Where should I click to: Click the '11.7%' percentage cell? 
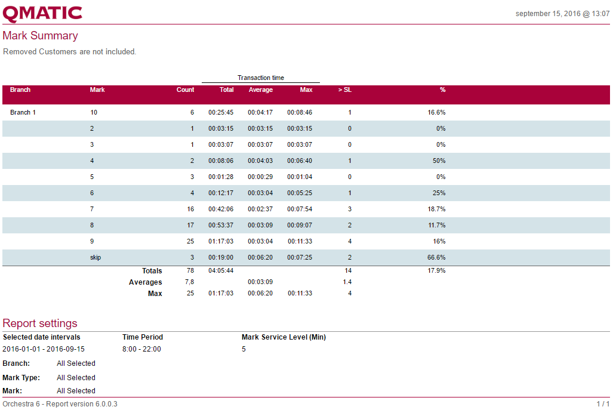click(x=437, y=225)
